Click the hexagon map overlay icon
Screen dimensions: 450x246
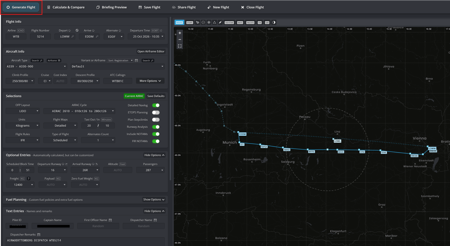coord(203,22)
